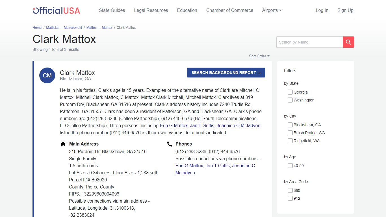Click the OfficialUSA logo
The image size is (386, 217).
(56, 10)
